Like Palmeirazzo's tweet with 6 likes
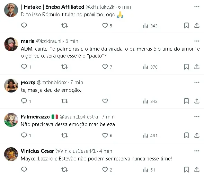This screenshot has width=204, height=176. (x=107, y=135)
